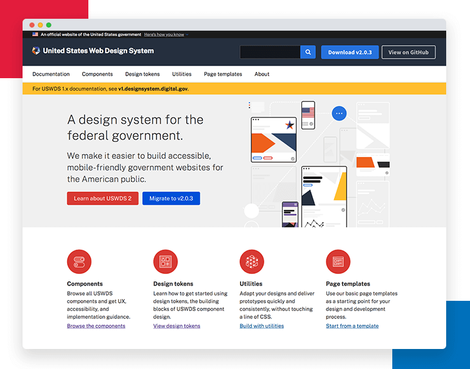
Task: Open the Utilities nav item
Action: 182,74
